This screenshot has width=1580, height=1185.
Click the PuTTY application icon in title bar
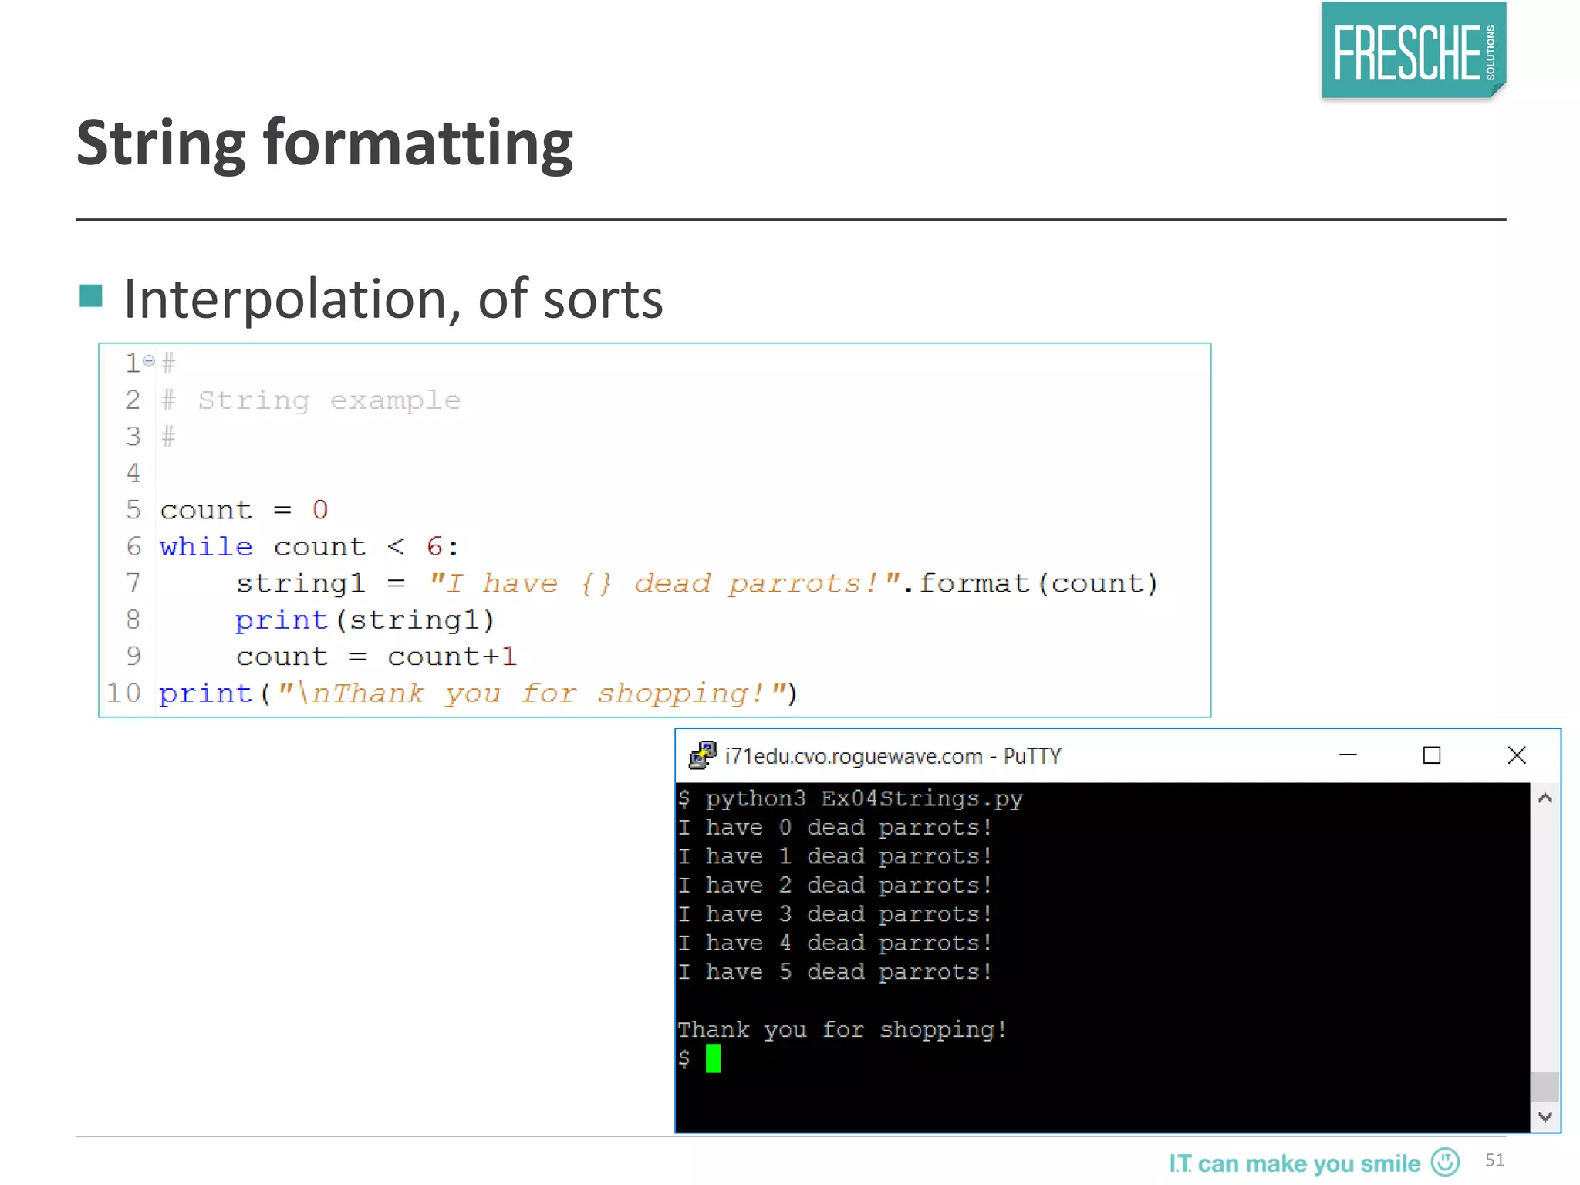coord(702,755)
